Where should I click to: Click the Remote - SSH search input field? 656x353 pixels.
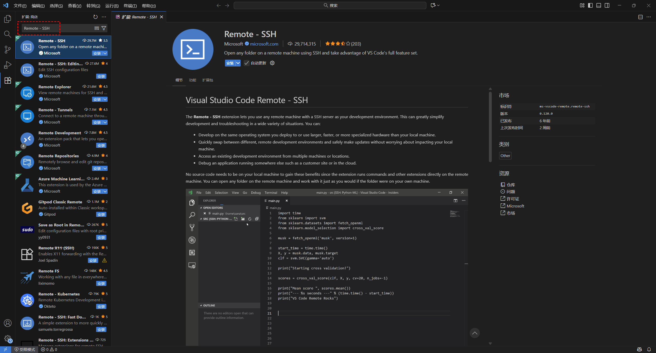56,28
